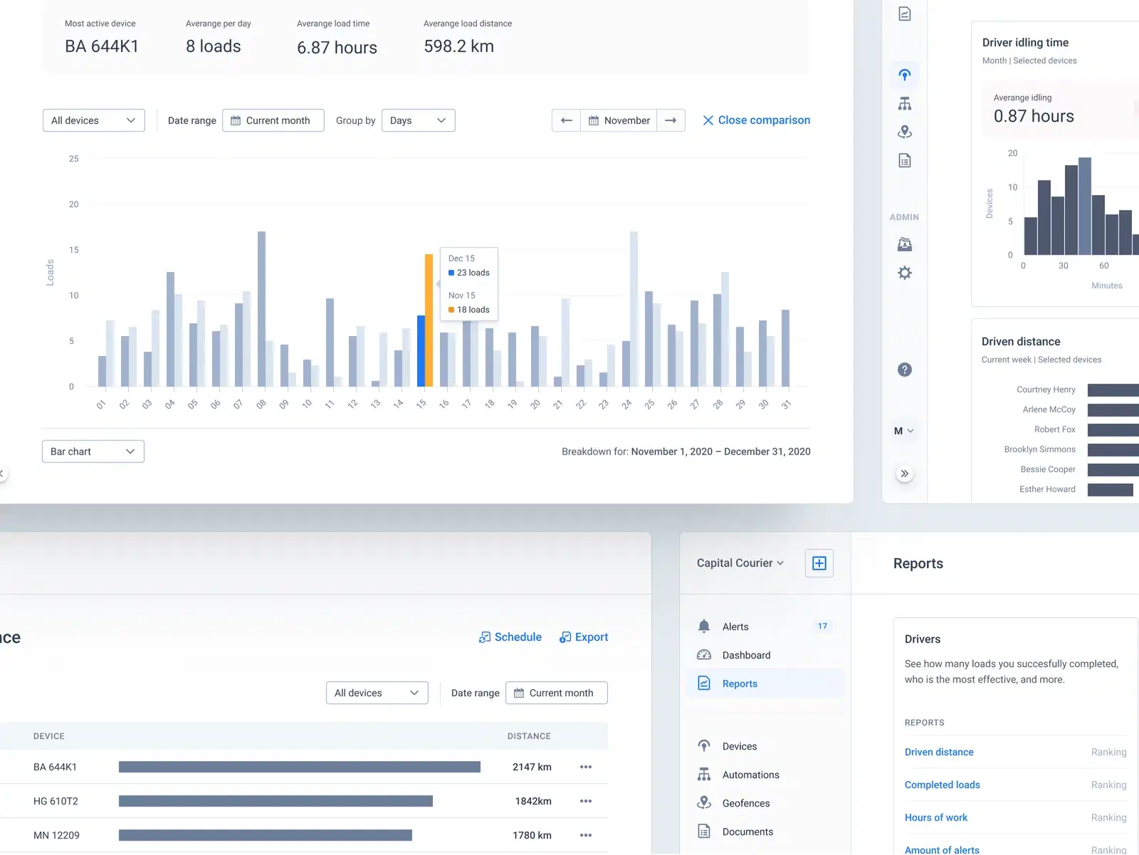Click Automations icon in expanded navigation
1139x855 pixels.
click(x=704, y=775)
